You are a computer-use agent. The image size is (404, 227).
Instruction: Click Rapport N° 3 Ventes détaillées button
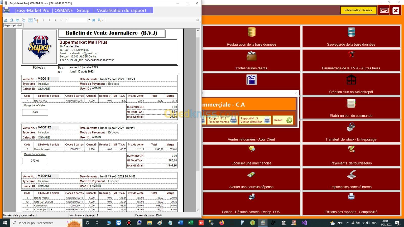pyautogui.click(x=255, y=120)
